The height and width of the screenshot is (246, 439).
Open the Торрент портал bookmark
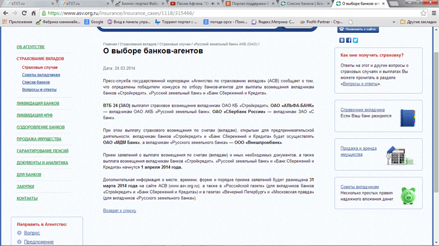pos(176,22)
